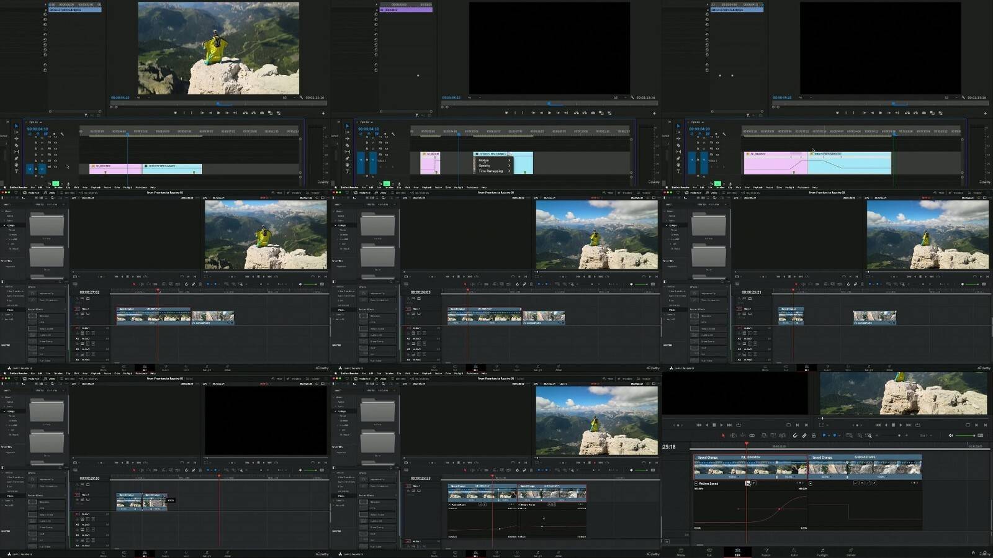Open button editor plus in Premiere wingsuit-preview frame

pyautogui.click(x=323, y=113)
